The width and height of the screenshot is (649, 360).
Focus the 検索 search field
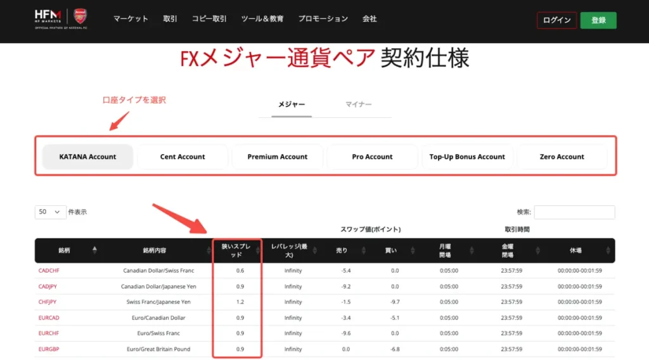(x=574, y=212)
